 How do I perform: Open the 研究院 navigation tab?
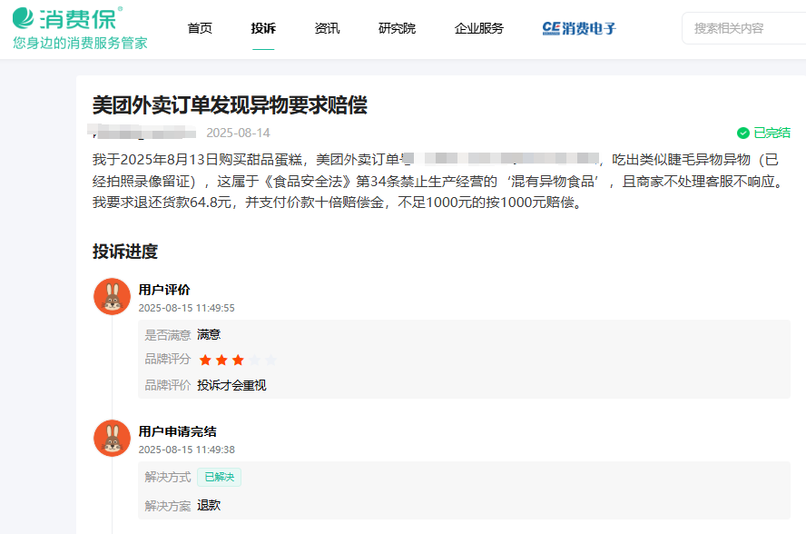397,28
